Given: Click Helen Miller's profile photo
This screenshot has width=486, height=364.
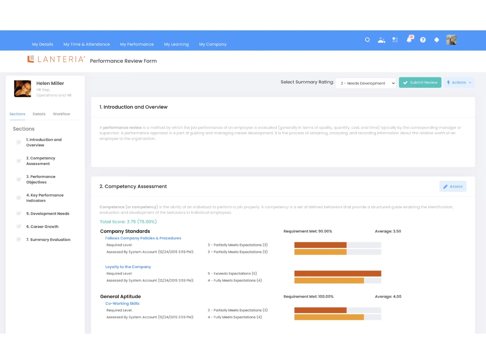Looking at the screenshot, I should (23, 89).
